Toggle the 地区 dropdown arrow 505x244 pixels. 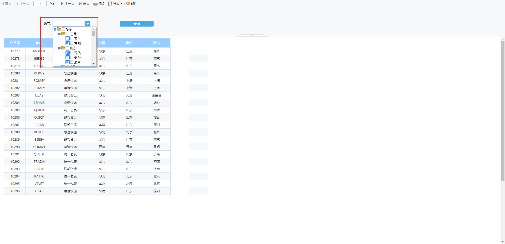click(x=88, y=24)
